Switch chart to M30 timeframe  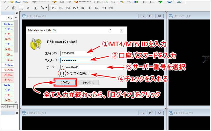click(x=75, y=8)
